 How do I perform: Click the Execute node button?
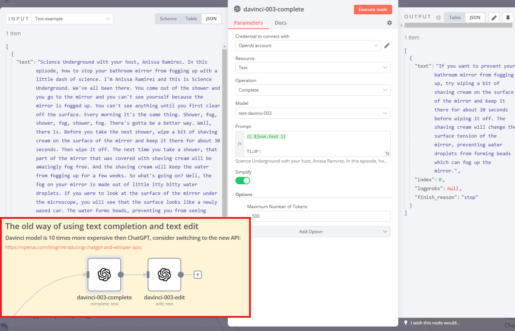click(373, 9)
